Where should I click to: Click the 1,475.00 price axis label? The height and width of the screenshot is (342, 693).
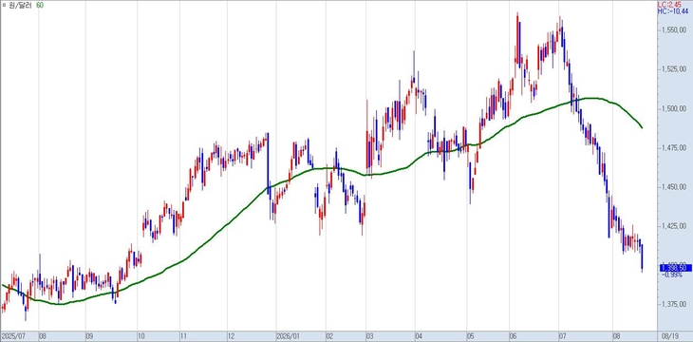[x=674, y=147]
